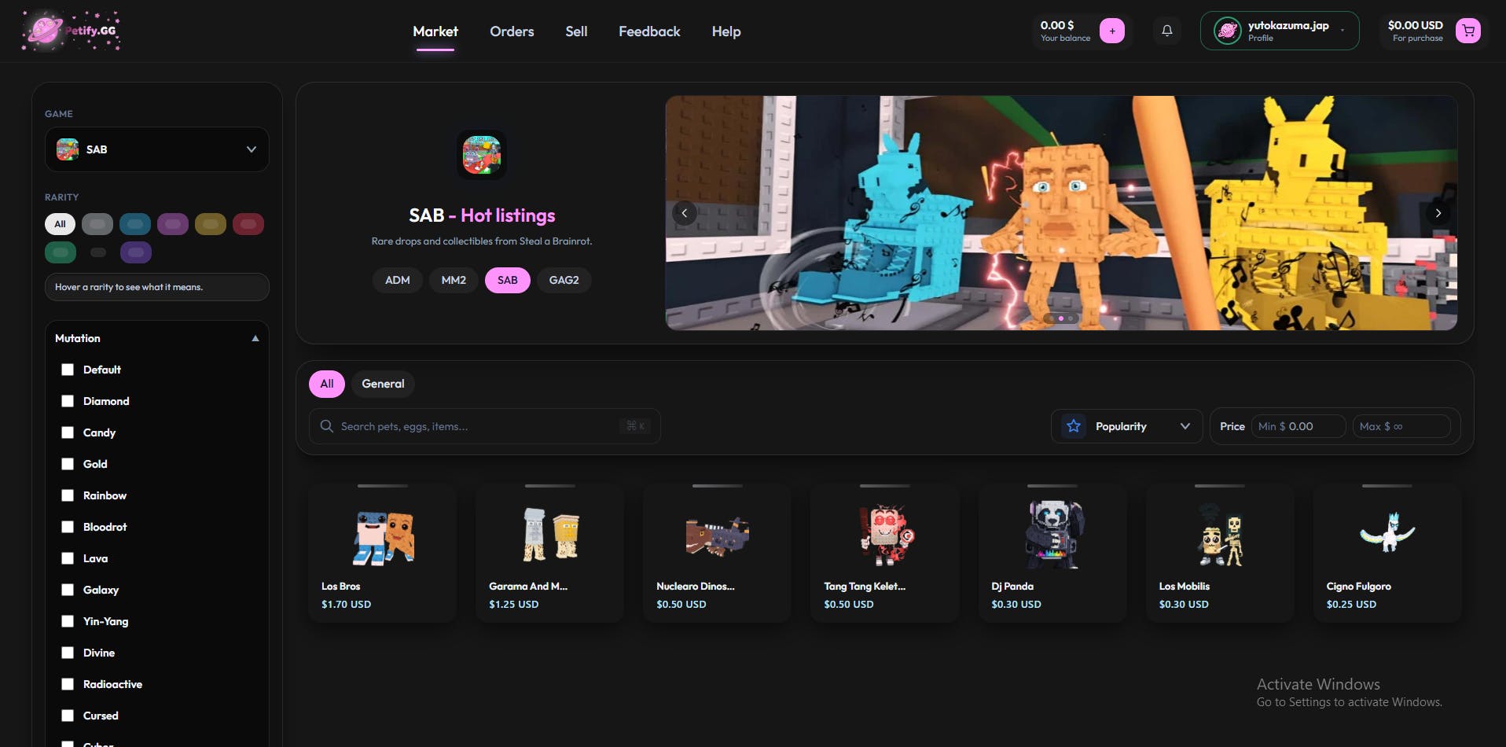Screen dimensions: 1506x747
Task: Open the Tang Tang Kelet... listing image
Action: click(x=885, y=535)
